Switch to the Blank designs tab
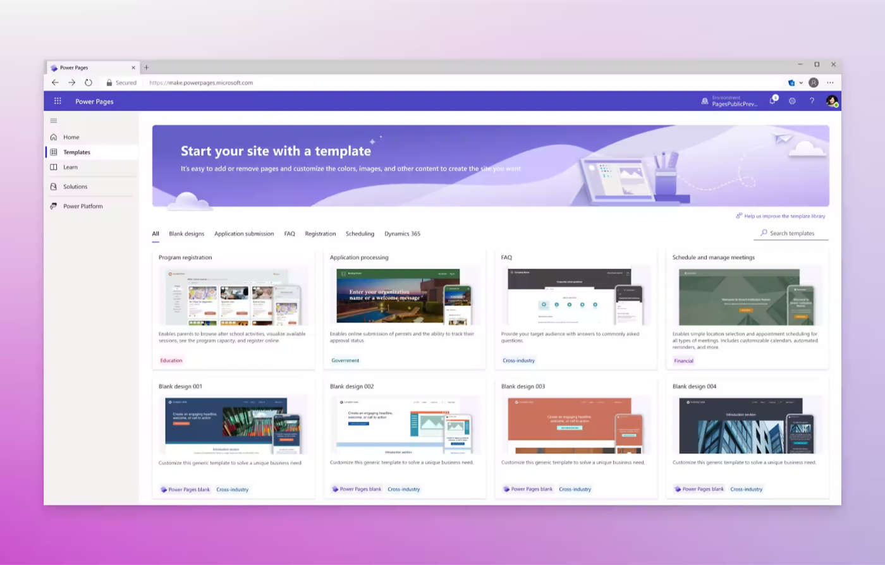Screen dimensions: 885x565 tap(186, 234)
